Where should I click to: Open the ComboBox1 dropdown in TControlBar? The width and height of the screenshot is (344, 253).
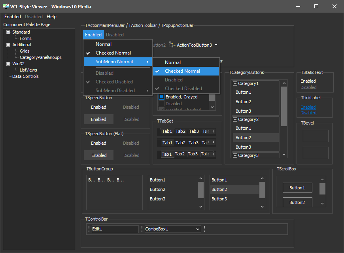click(198, 229)
